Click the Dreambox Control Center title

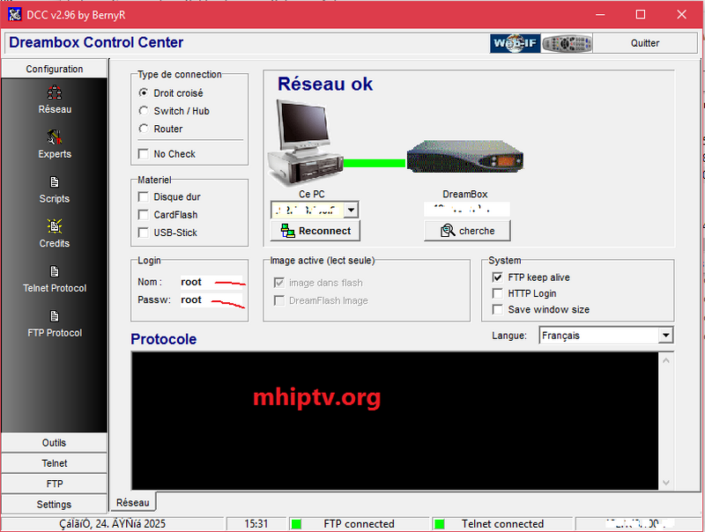tap(96, 42)
